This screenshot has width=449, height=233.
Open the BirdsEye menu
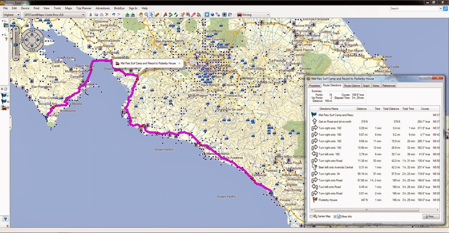coord(119,9)
